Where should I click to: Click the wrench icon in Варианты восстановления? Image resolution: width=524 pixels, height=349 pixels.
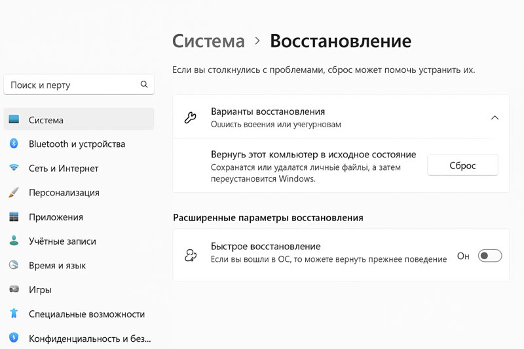(x=191, y=117)
